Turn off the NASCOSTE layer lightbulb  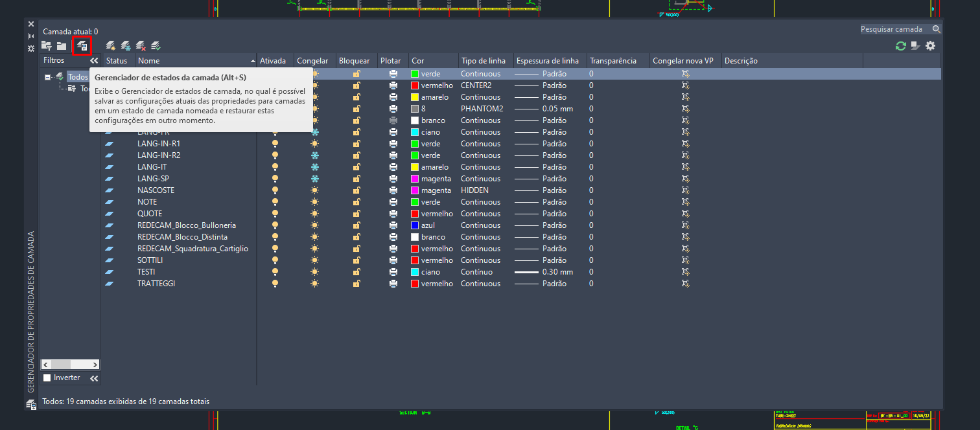(x=275, y=190)
